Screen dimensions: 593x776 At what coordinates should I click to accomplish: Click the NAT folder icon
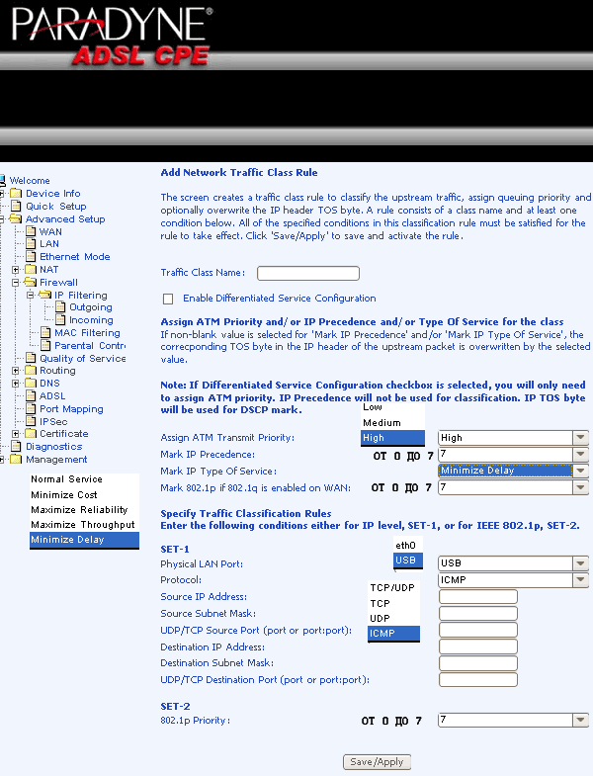click(x=31, y=269)
